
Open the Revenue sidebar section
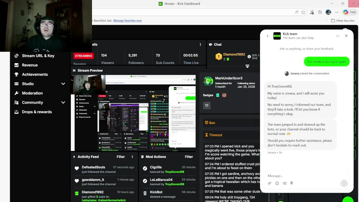click(30, 65)
